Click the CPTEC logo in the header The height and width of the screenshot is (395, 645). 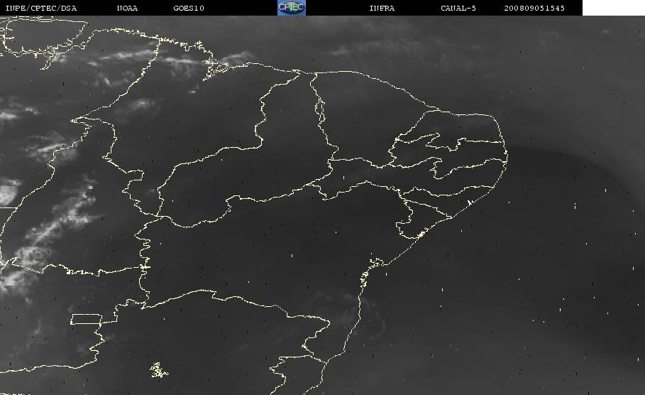(291, 7)
